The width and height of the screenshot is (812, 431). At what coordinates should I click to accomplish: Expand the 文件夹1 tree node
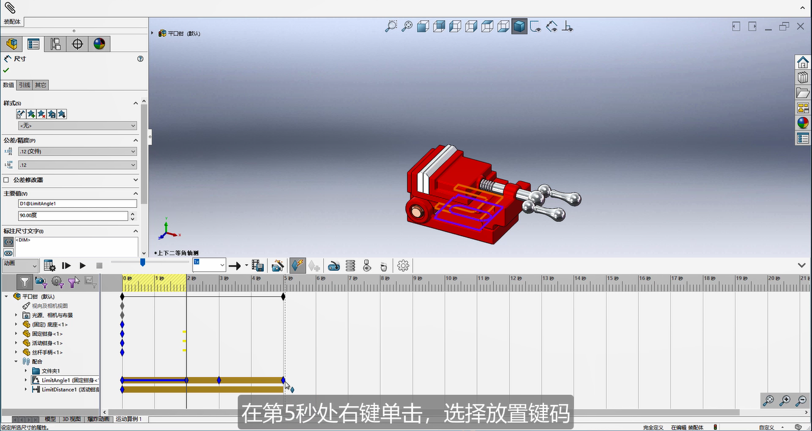click(x=26, y=371)
